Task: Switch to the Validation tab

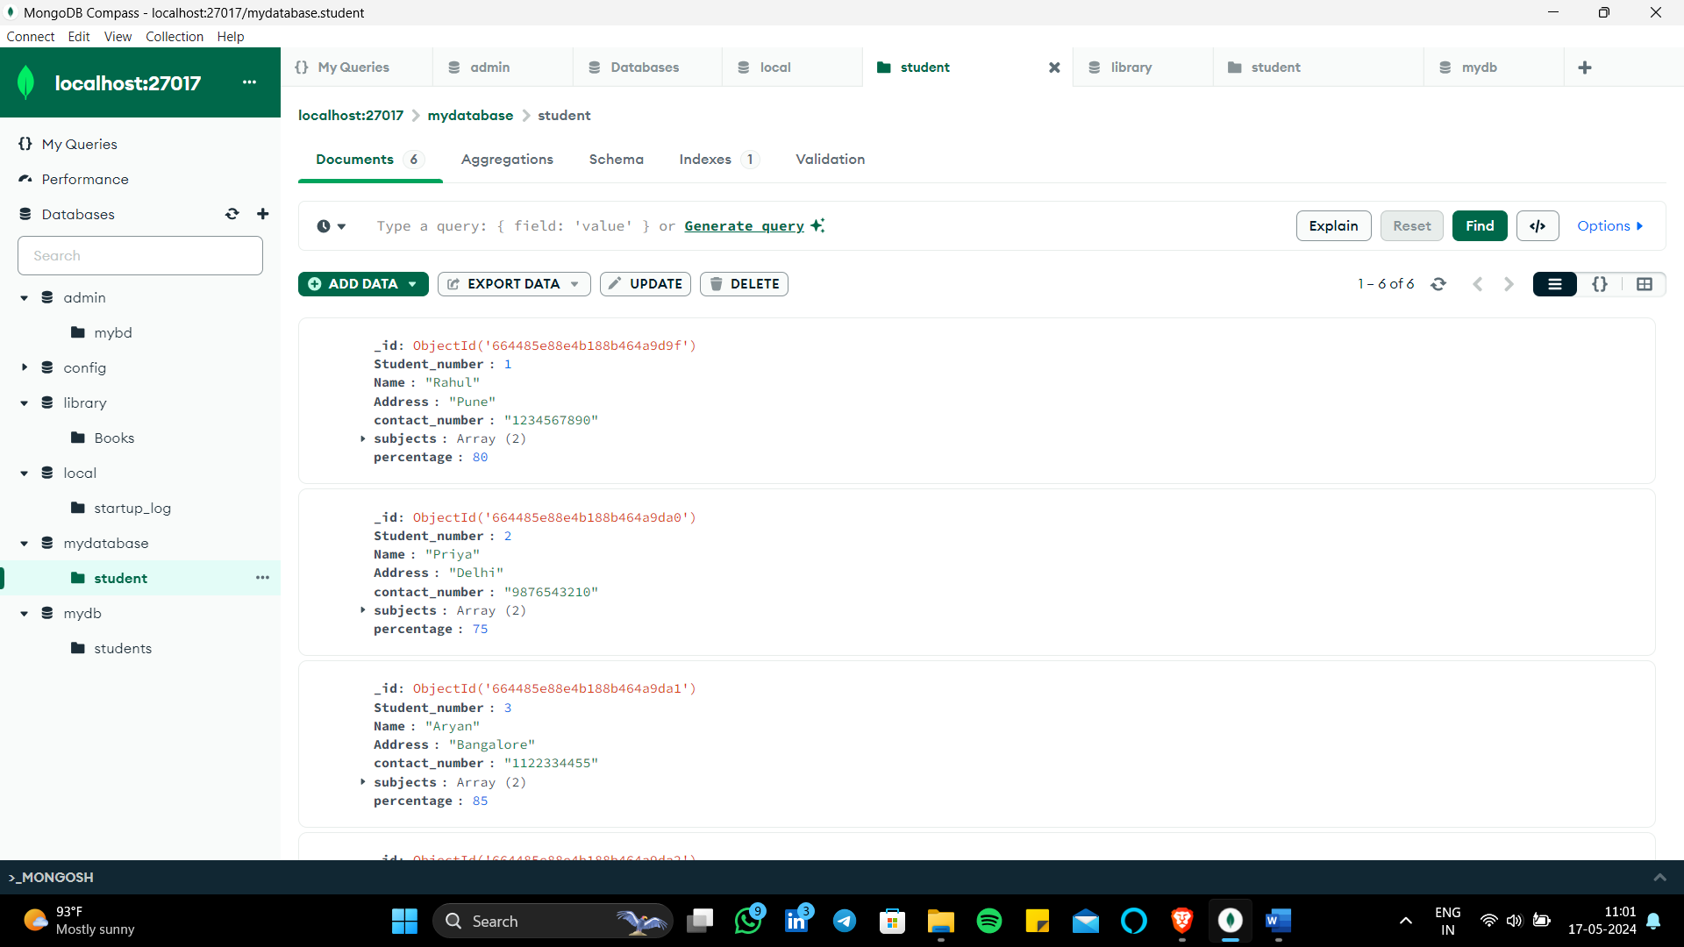Action: [x=831, y=160]
